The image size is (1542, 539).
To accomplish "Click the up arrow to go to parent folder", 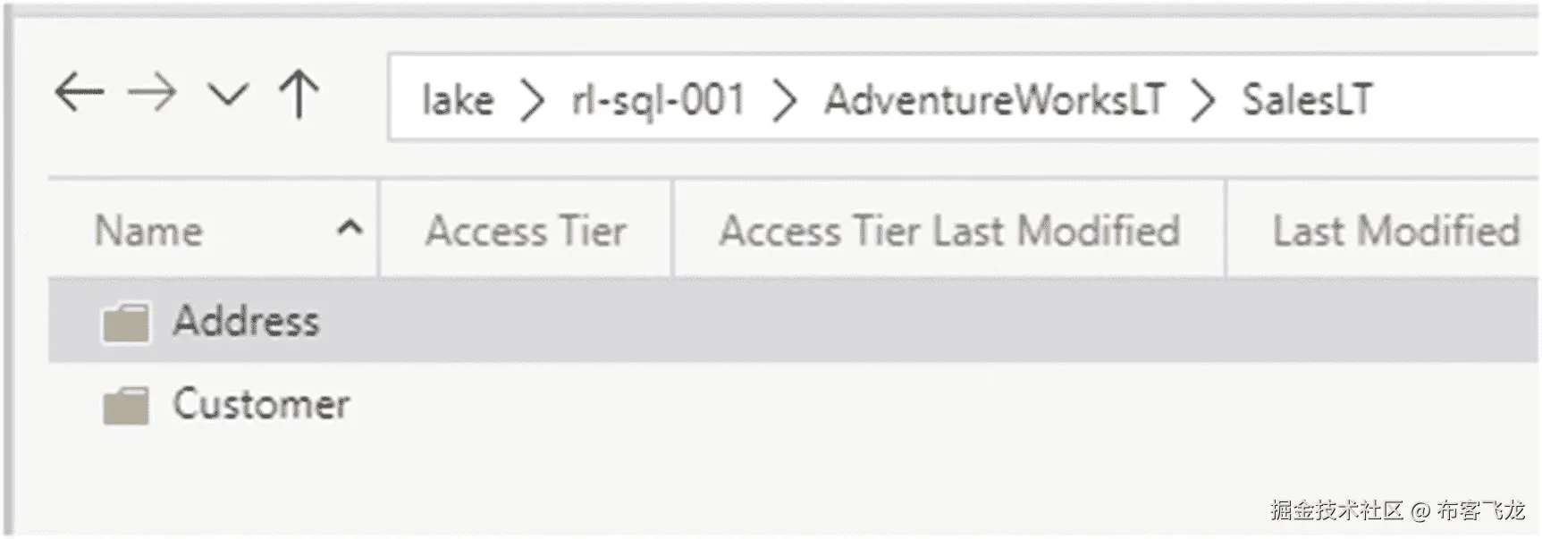I will (299, 92).
